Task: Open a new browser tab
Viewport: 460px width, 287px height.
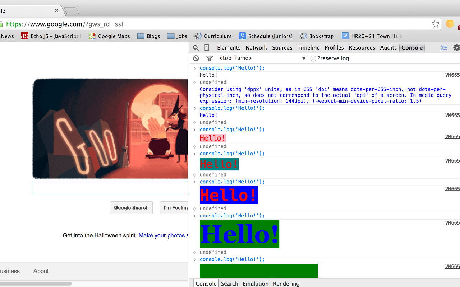Action: tap(72, 11)
